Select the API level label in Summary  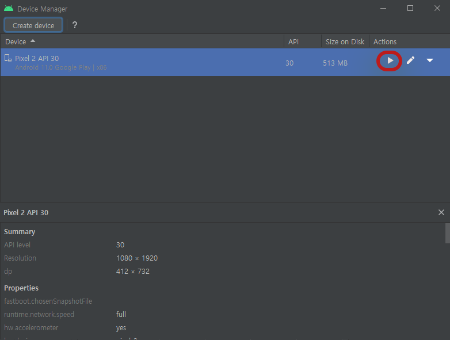point(17,245)
